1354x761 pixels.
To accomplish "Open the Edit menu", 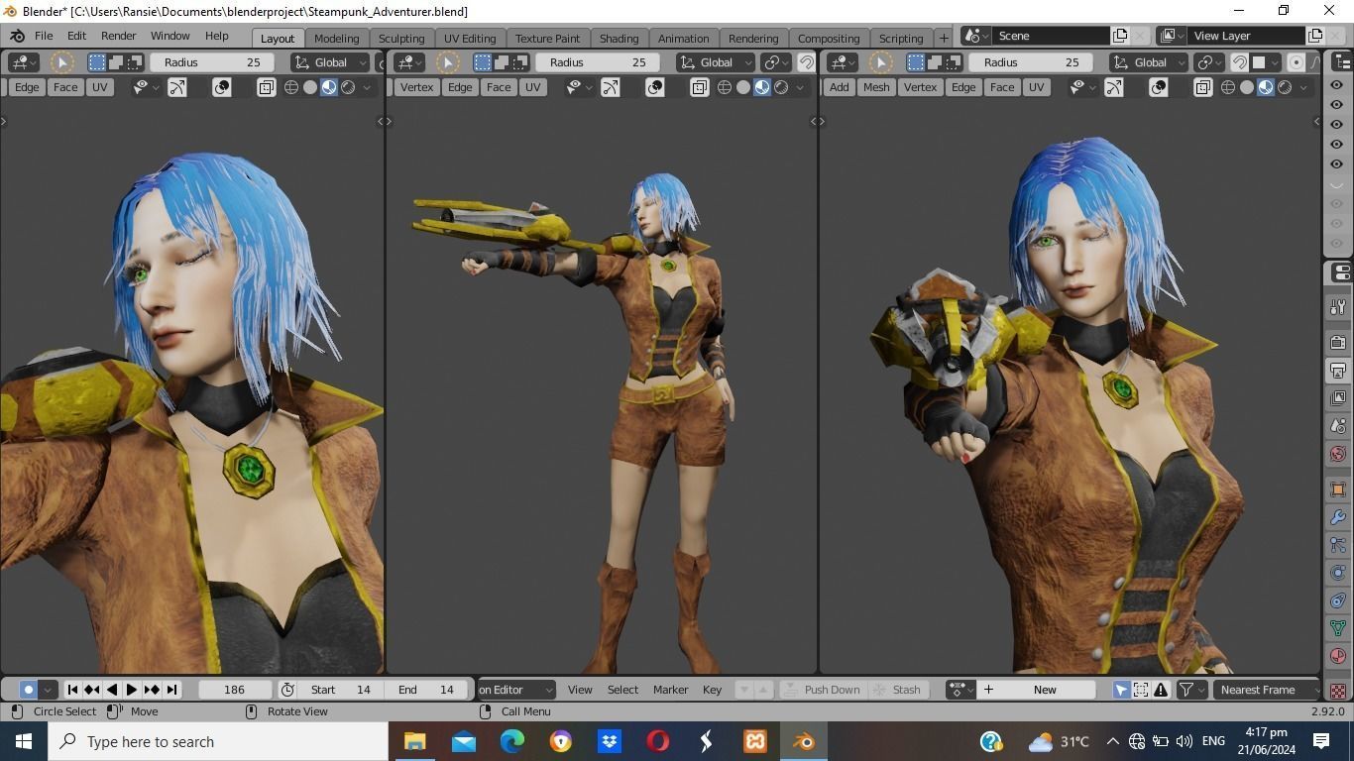I will point(76,36).
